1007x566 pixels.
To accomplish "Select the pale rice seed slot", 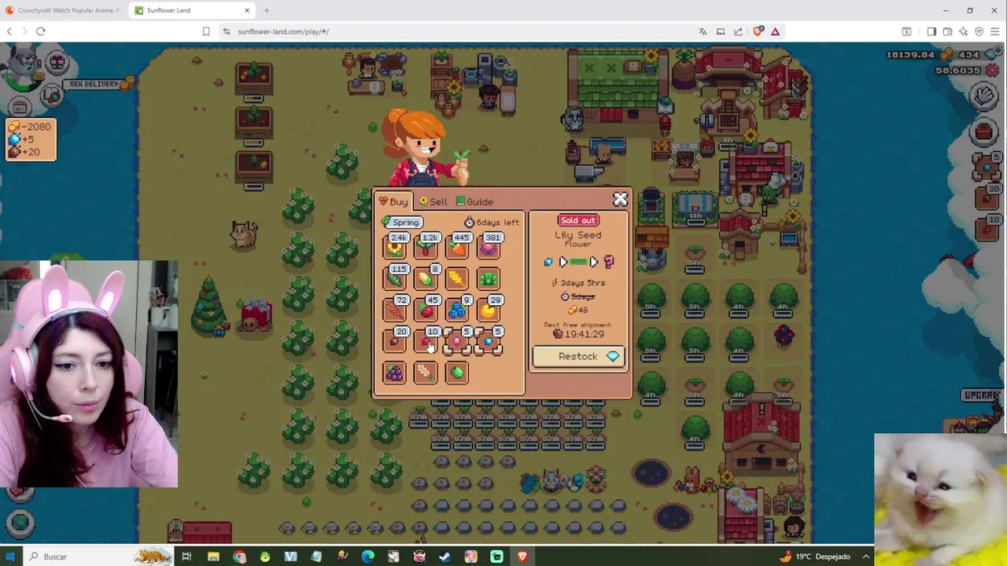I will (x=426, y=372).
